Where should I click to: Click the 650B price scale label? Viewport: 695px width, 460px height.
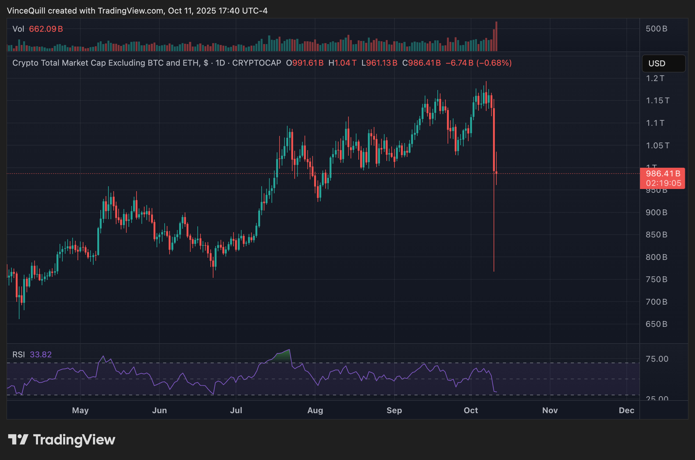click(656, 324)
